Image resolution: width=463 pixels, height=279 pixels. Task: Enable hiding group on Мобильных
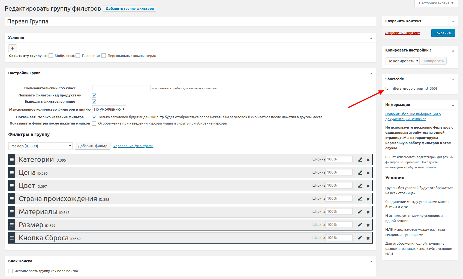tap(51, 56)
